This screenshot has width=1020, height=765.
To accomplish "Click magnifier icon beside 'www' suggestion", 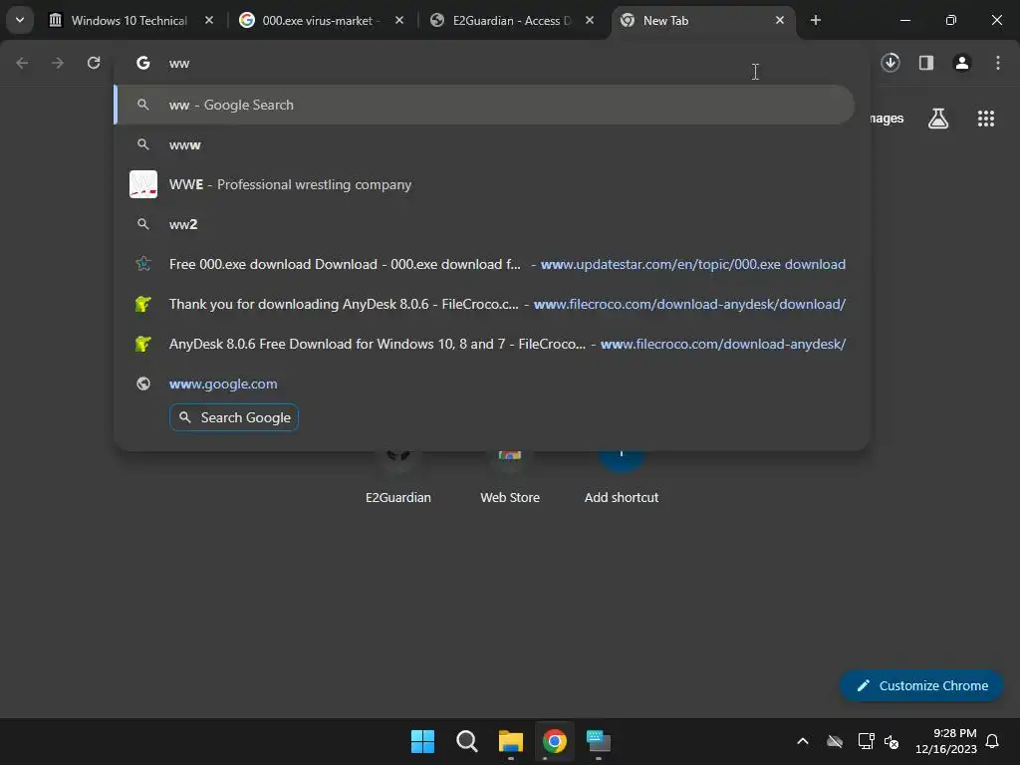I will [143, 144].
